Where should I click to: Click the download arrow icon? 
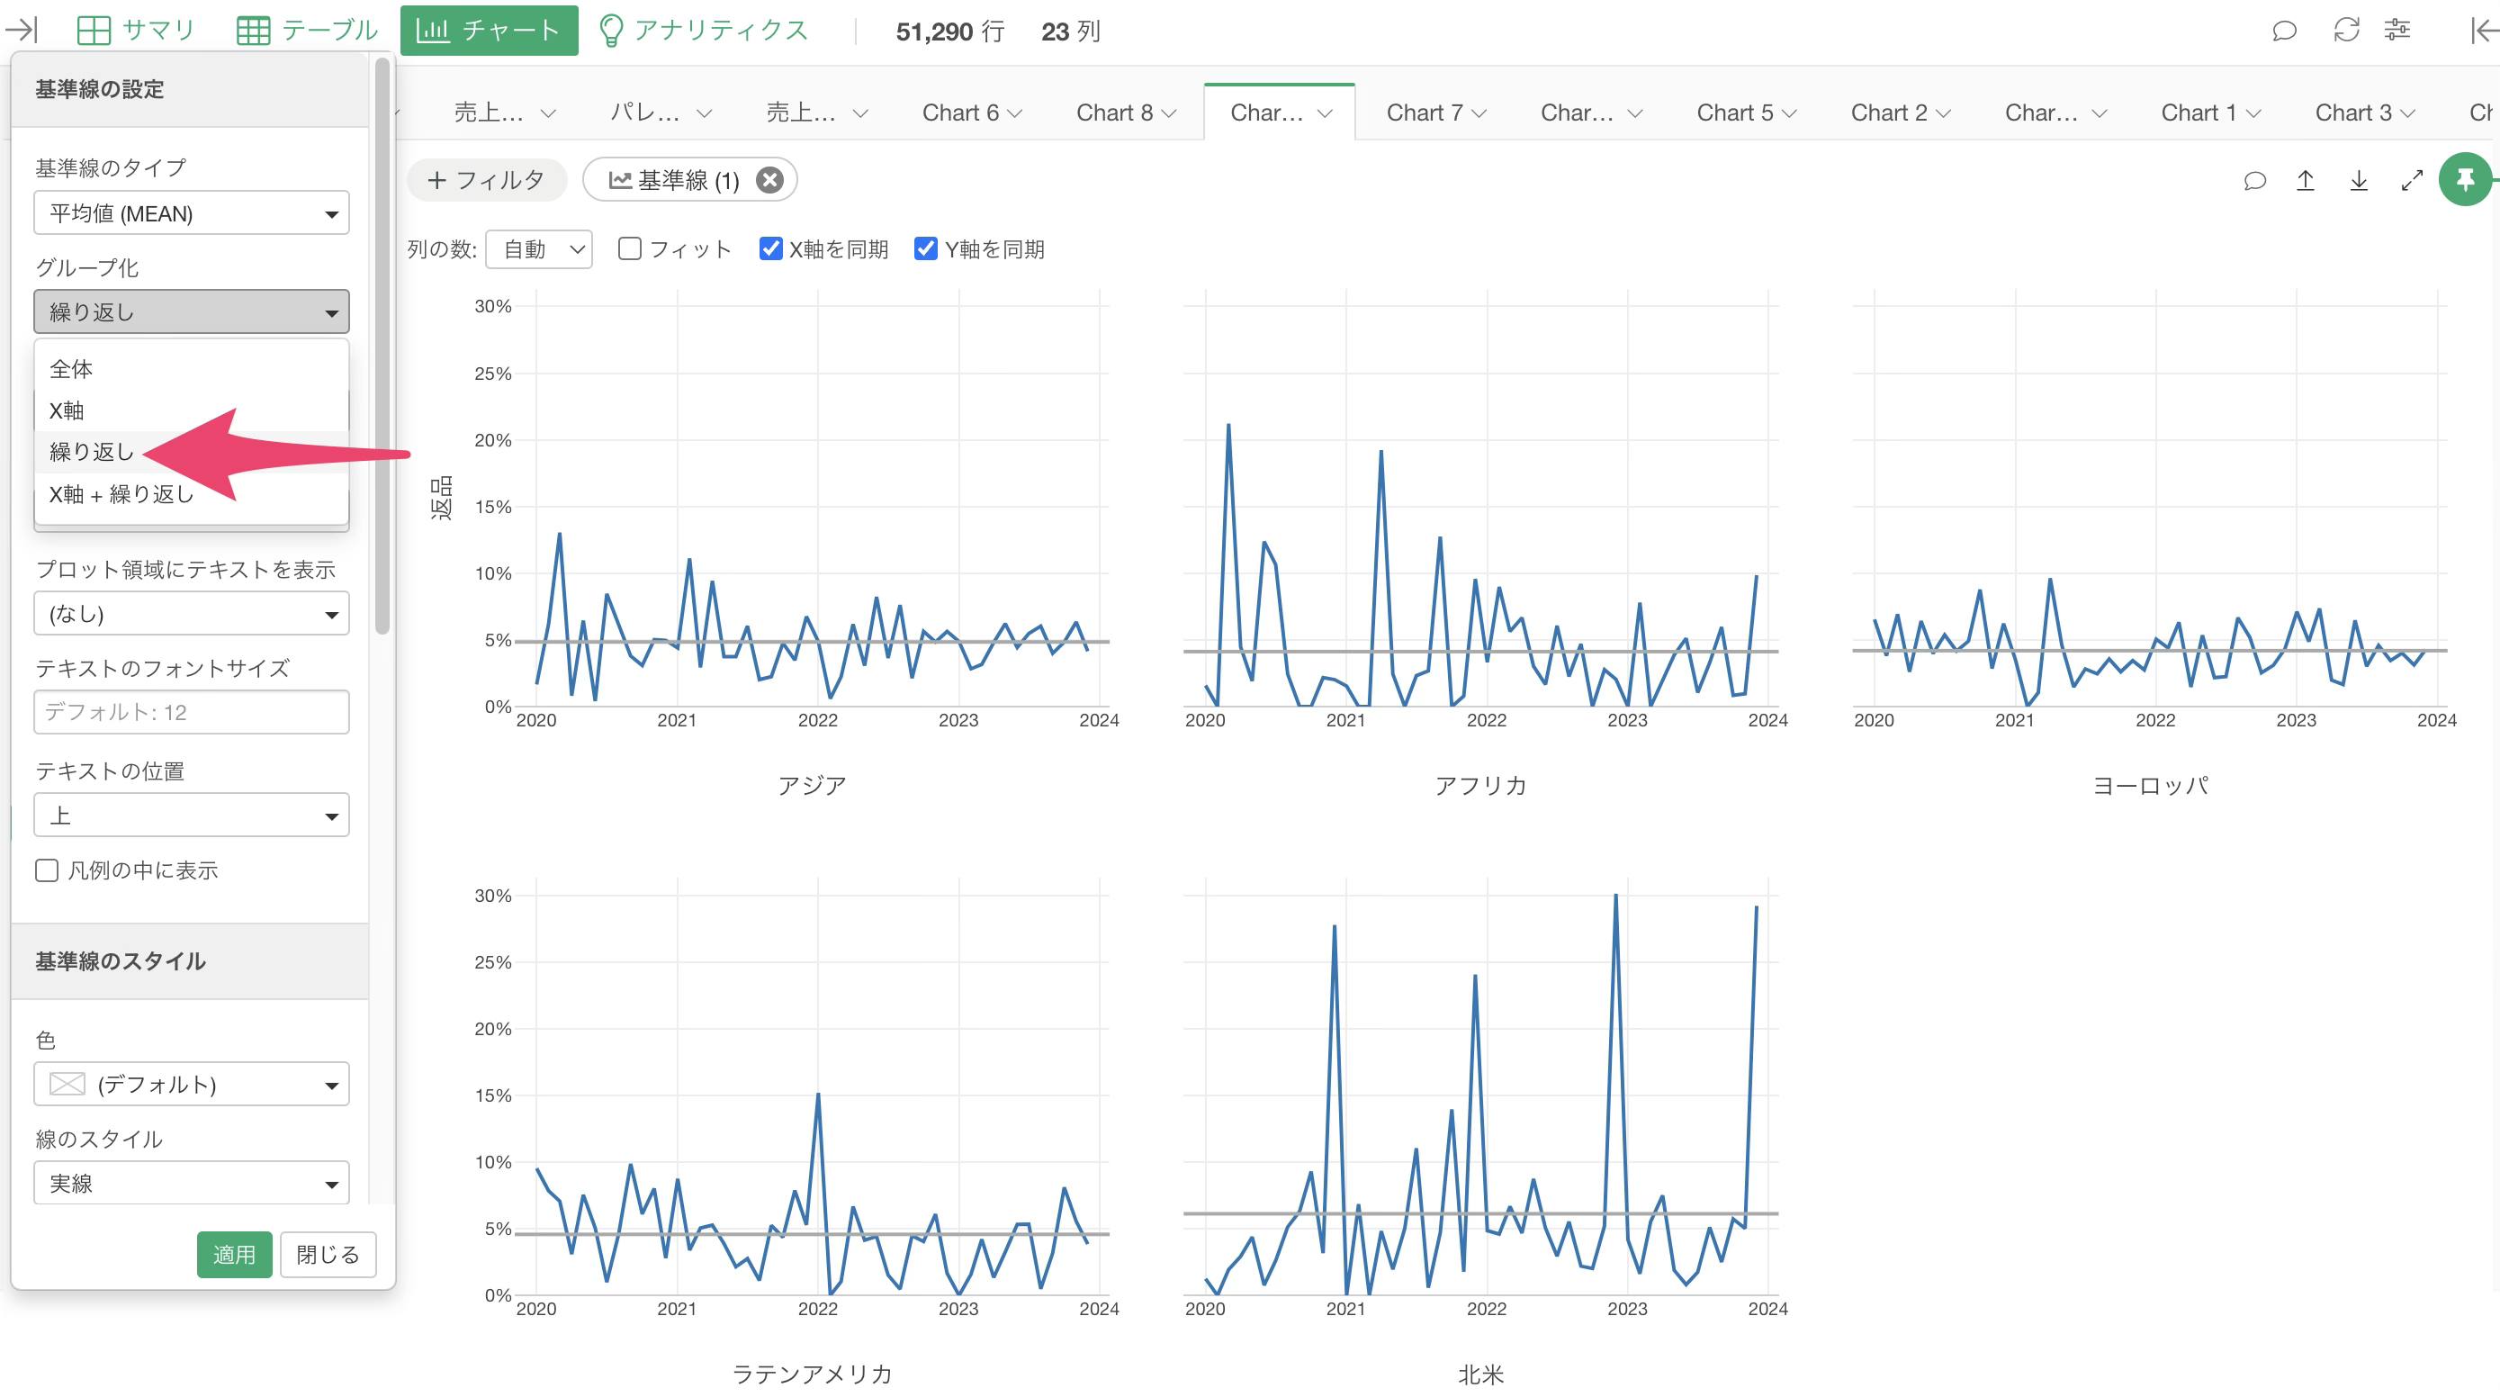pos(2359,181)
